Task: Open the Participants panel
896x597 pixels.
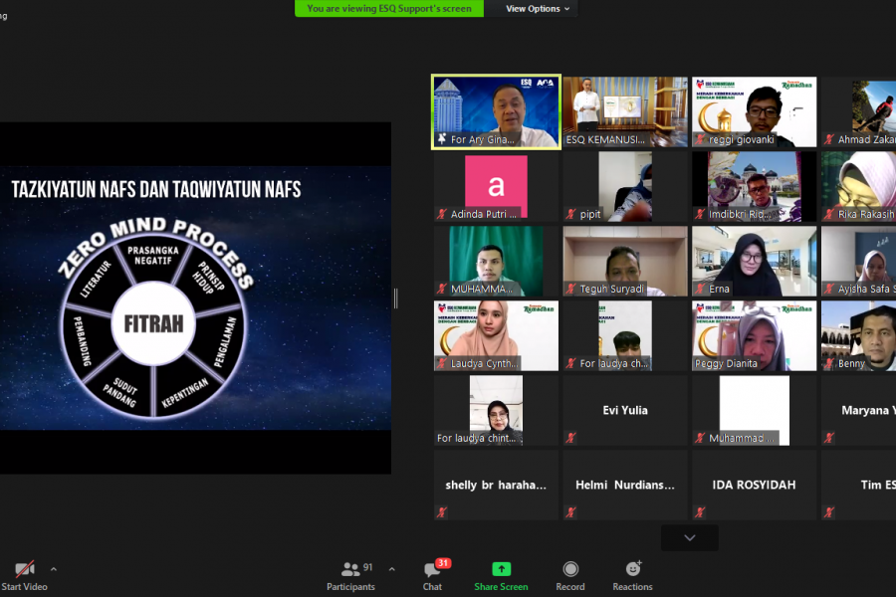Action: pos(350,575)
